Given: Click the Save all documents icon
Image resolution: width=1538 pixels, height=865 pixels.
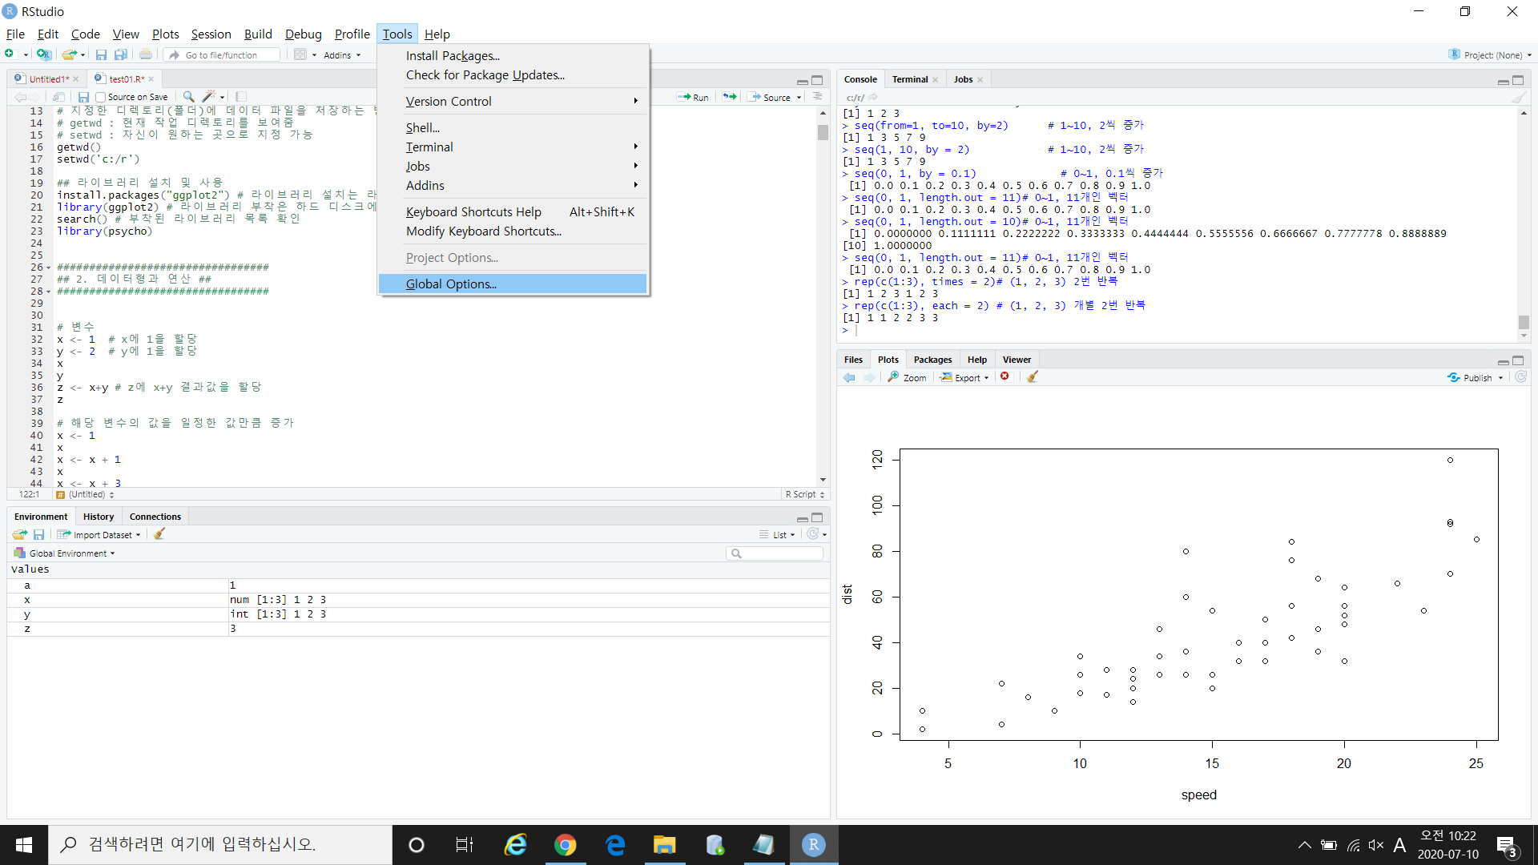Looking at the screenshot, I should point(121,54).
